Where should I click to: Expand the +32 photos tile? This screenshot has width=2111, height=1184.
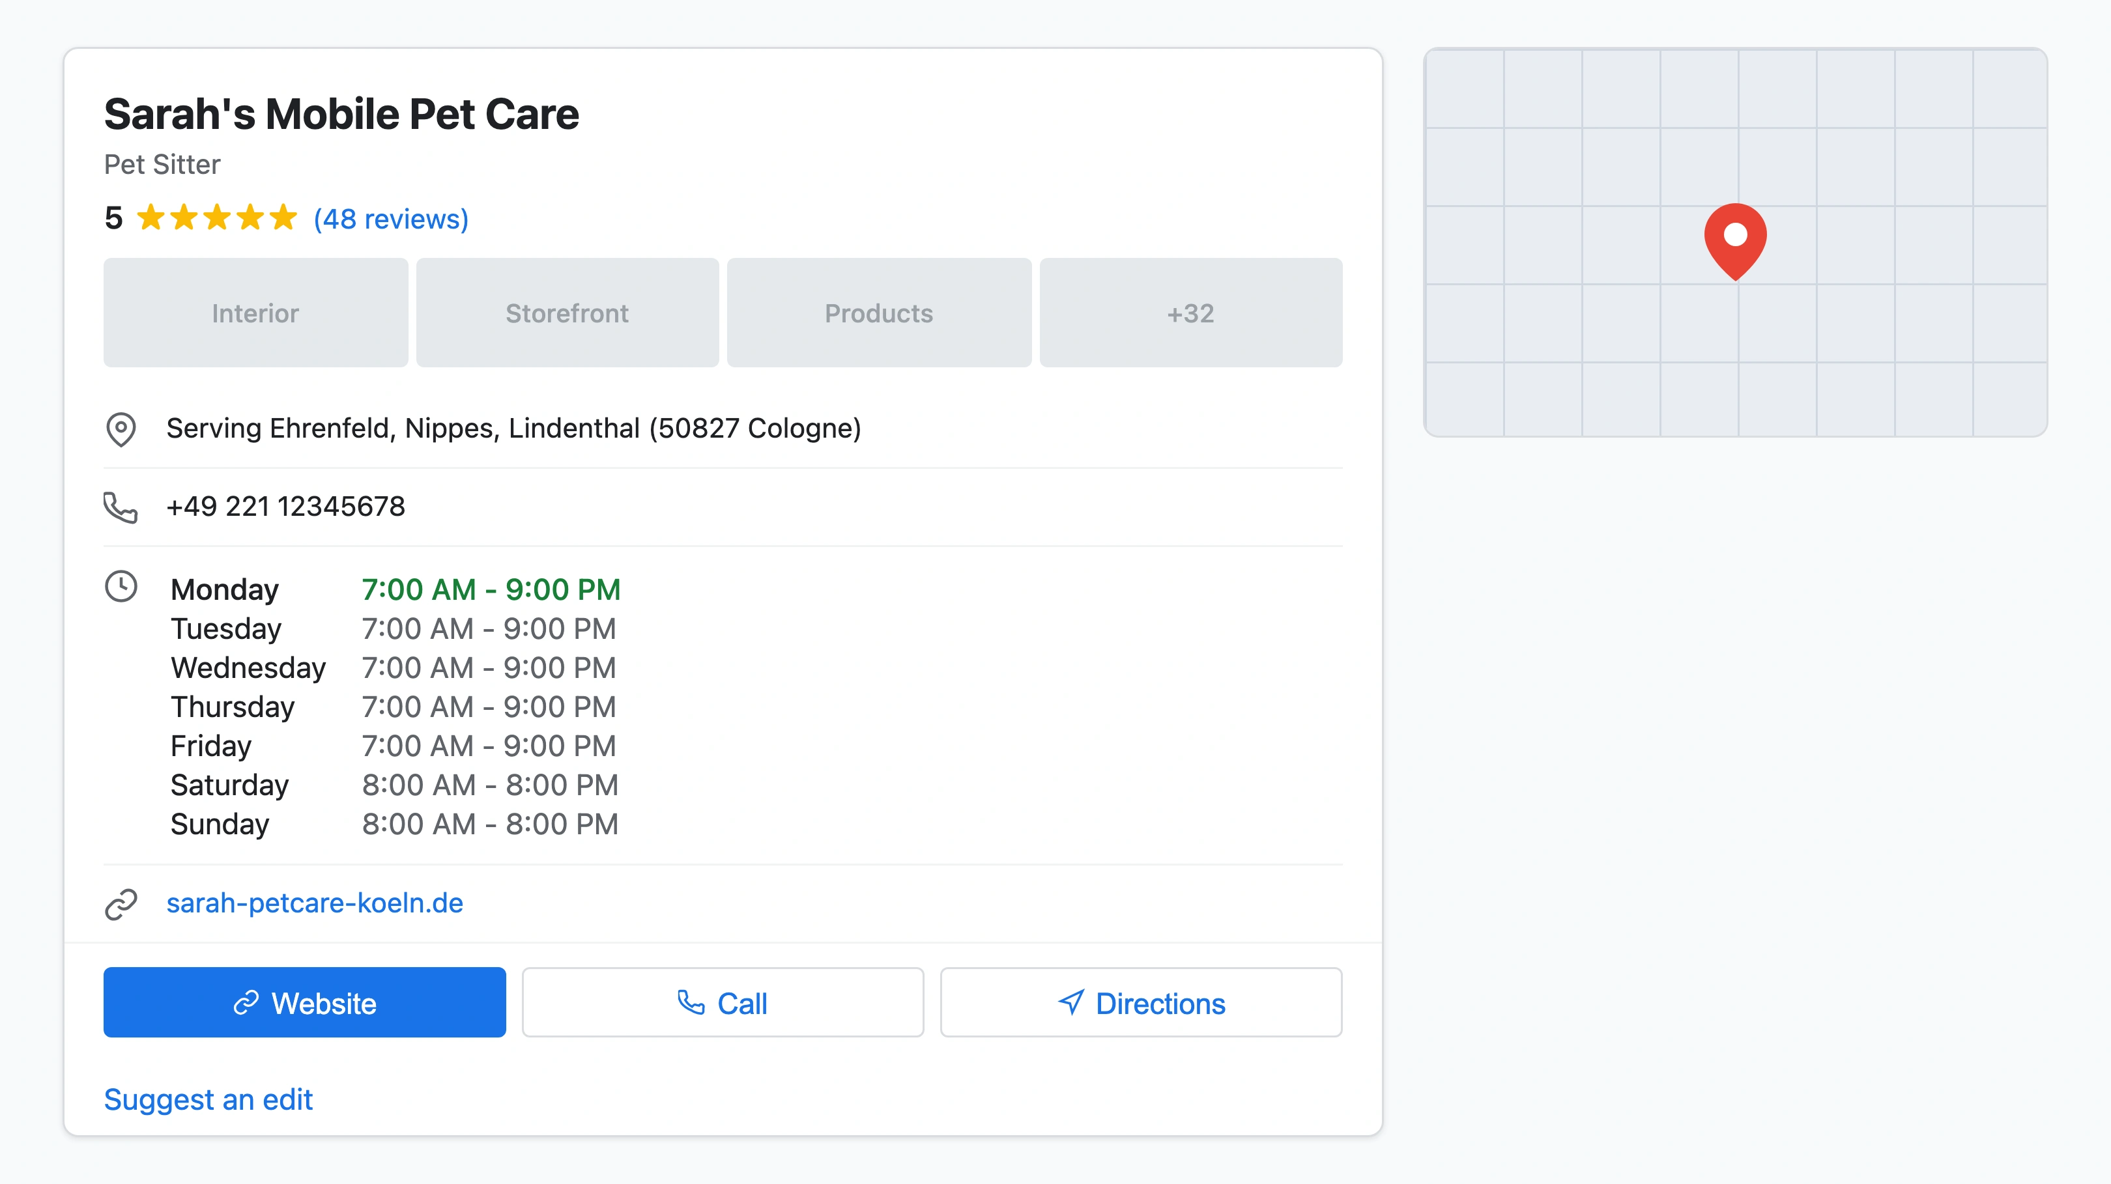pos(1190,312)
